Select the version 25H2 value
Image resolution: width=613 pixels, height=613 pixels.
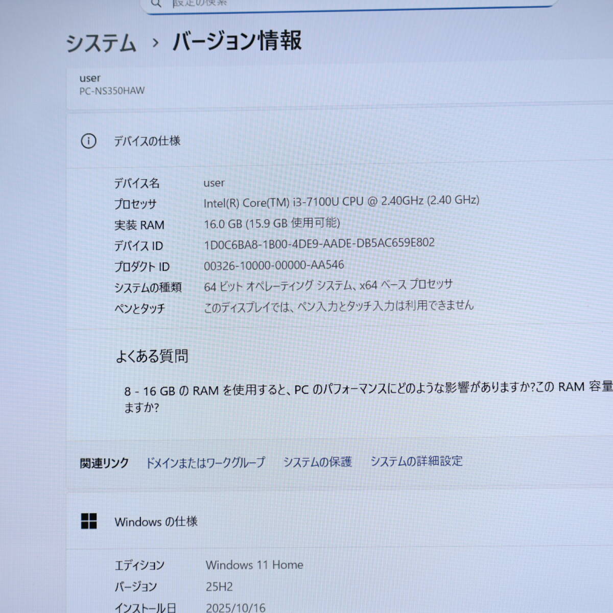(219, 587)
